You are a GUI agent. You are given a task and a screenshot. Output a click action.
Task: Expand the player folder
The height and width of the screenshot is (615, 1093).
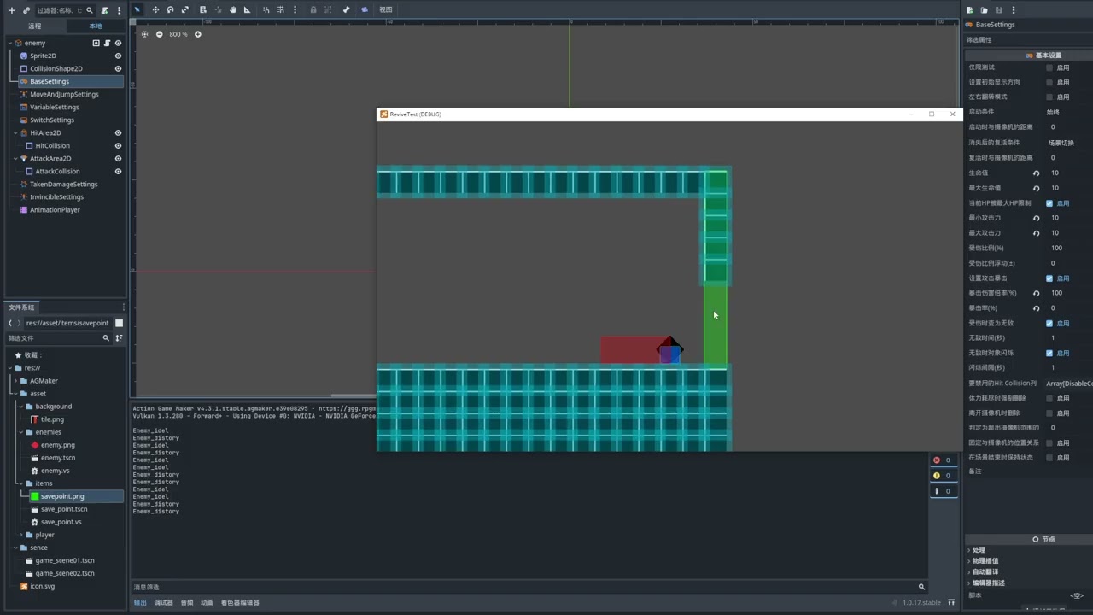(x=20, y=535)
